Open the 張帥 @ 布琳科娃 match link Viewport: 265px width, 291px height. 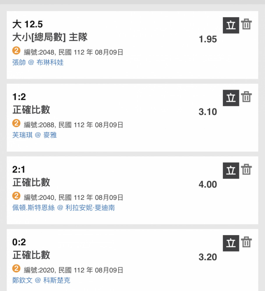38,62
